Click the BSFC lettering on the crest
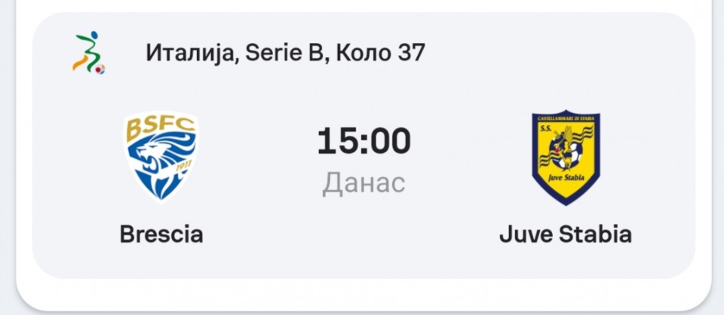Screen dimensions: 724x315 pyautogui.click(x=160, y=125)
